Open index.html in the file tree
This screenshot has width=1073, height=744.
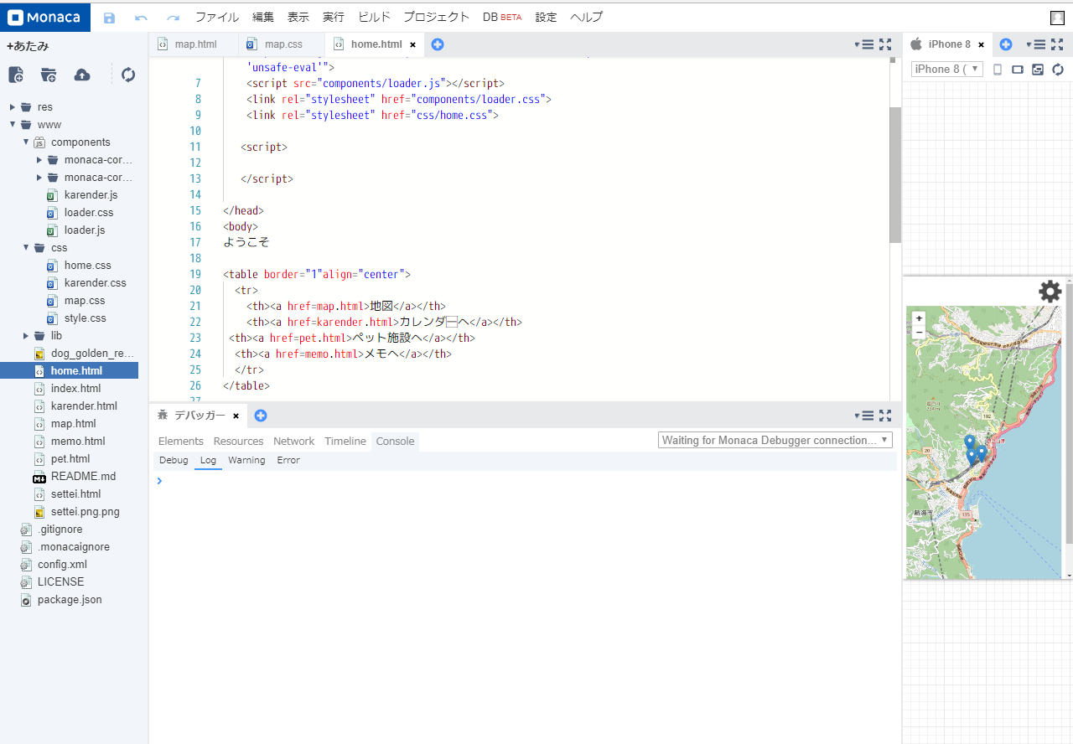coord(75,389)
